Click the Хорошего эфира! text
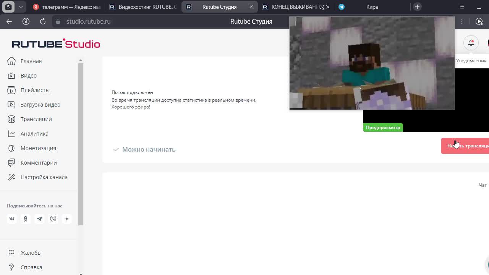This screenshot has height=275, width=489. 131,107
